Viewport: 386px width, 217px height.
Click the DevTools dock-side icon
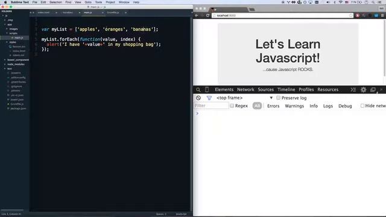click(373, 90)
